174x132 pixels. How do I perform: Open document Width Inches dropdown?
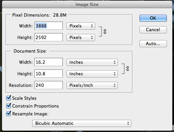coord(92,62)
